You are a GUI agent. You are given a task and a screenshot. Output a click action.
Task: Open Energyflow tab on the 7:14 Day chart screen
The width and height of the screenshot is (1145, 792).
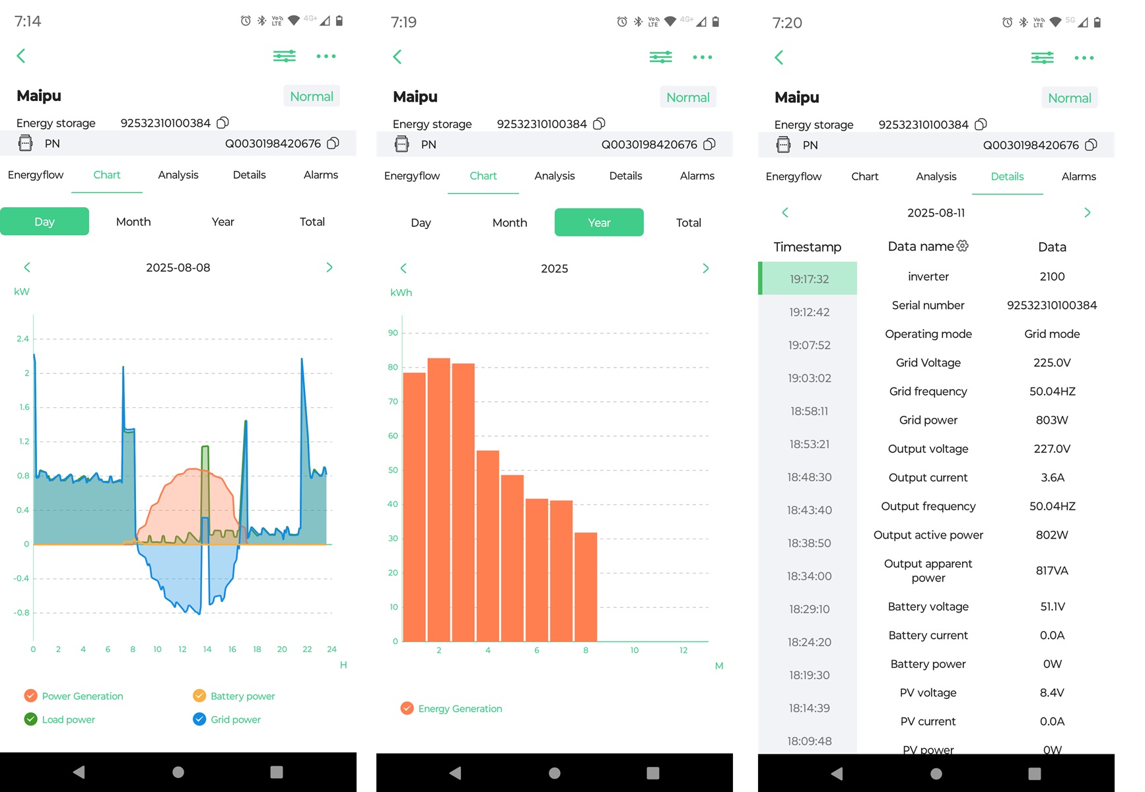click(x=36, y=175)
